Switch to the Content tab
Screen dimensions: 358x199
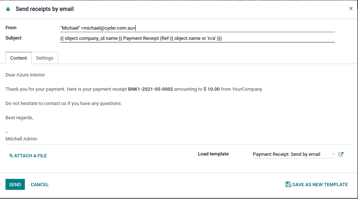point(19,58)
